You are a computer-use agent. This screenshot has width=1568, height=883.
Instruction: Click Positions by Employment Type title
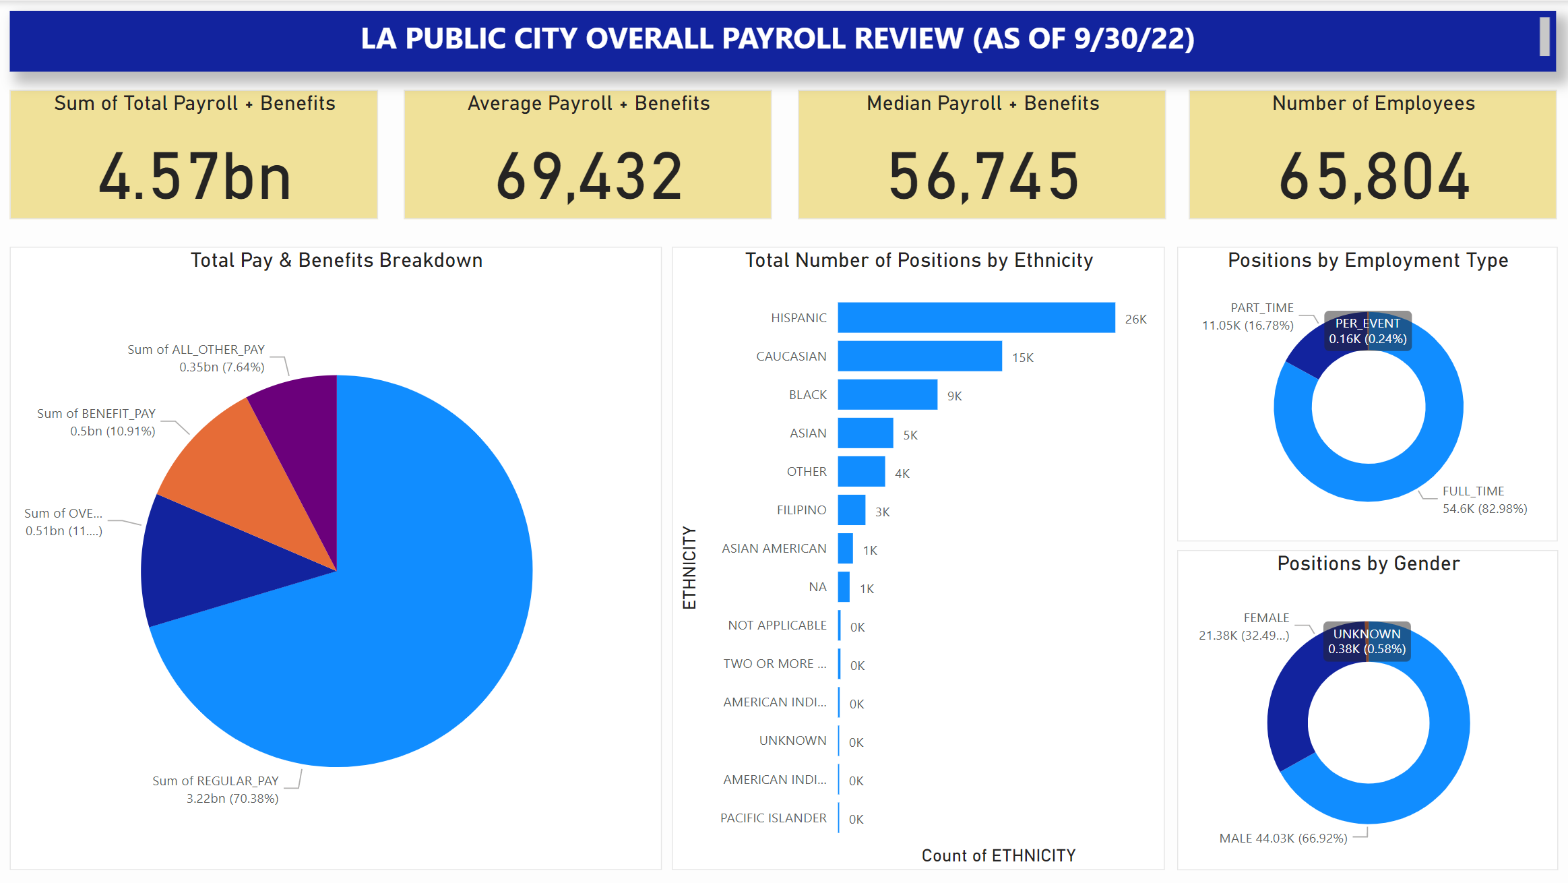1368,260
